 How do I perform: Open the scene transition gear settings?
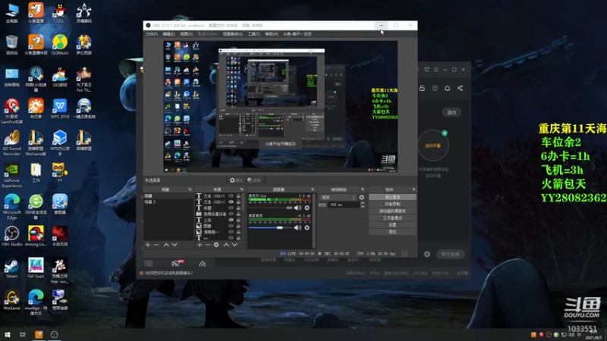pyautogui.click(x=362, y=197)
